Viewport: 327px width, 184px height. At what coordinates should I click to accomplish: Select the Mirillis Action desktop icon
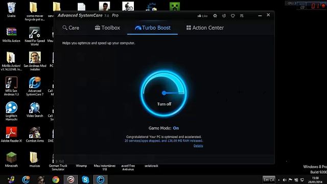pyautogui.click(x=11, y=35)
